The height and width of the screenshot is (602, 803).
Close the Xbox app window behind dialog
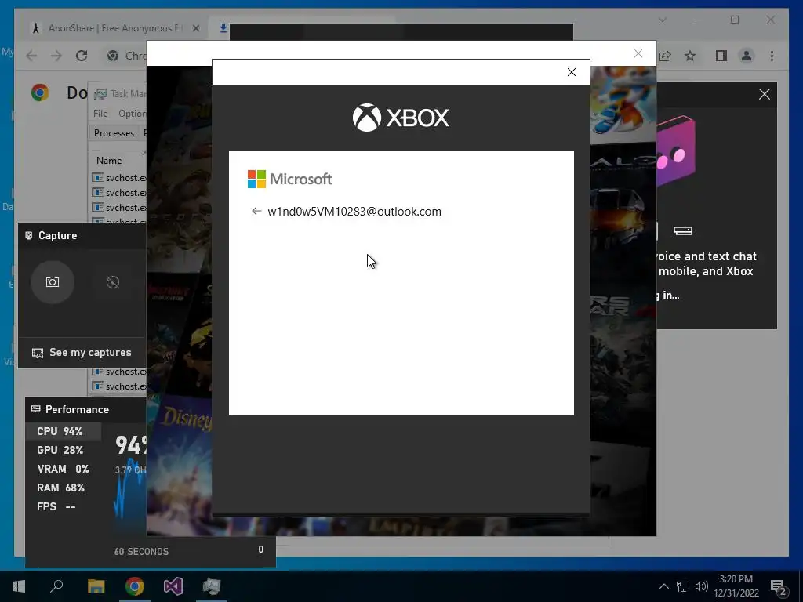[638, 53]
